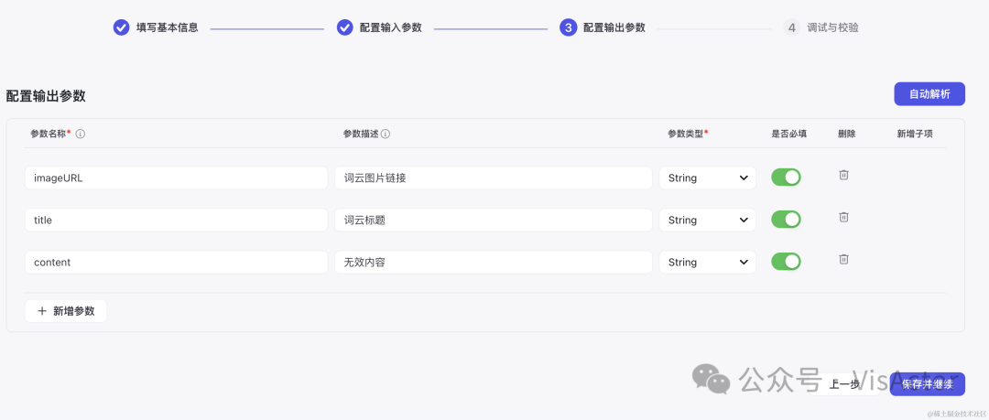This screenshot has width=989, height=420.
Task: Click the 保存并继续 button
Action: (927, 384)
